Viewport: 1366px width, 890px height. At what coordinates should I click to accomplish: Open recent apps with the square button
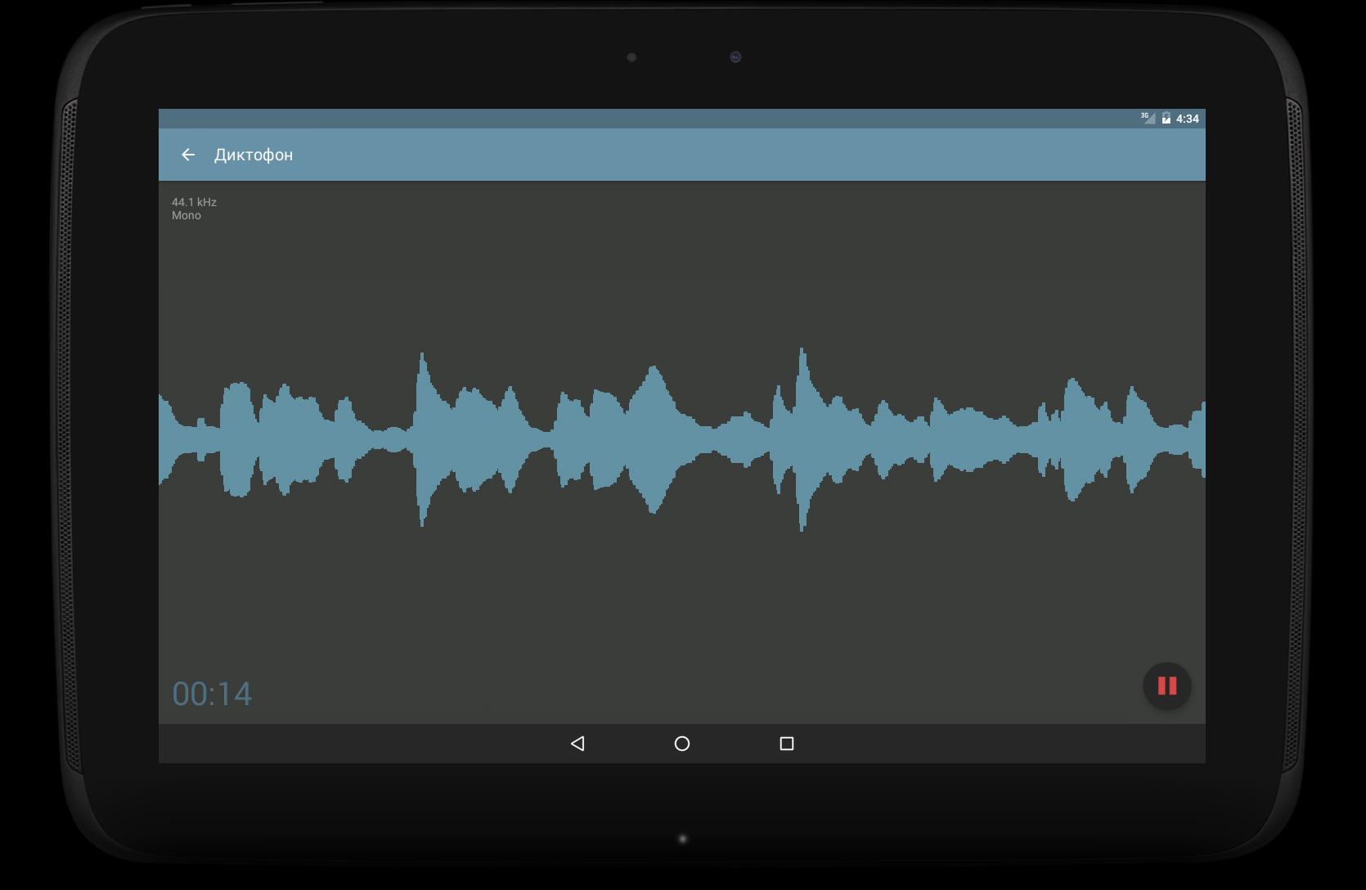click(x=787, y=744)
